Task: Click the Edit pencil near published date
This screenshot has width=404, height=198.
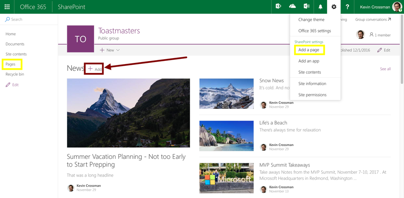Action: point(384,50)
